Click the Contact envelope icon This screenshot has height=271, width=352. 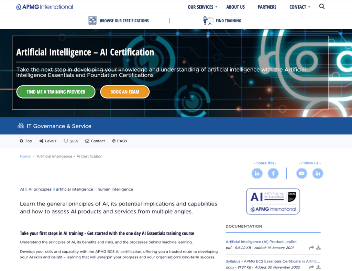click(87, 141)
